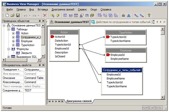Image resolution: width=169 pixels, height=112 pixels.
Task: Select the Сотрудники_и_типы_событий table header
Action: click(x=122, y=70)
